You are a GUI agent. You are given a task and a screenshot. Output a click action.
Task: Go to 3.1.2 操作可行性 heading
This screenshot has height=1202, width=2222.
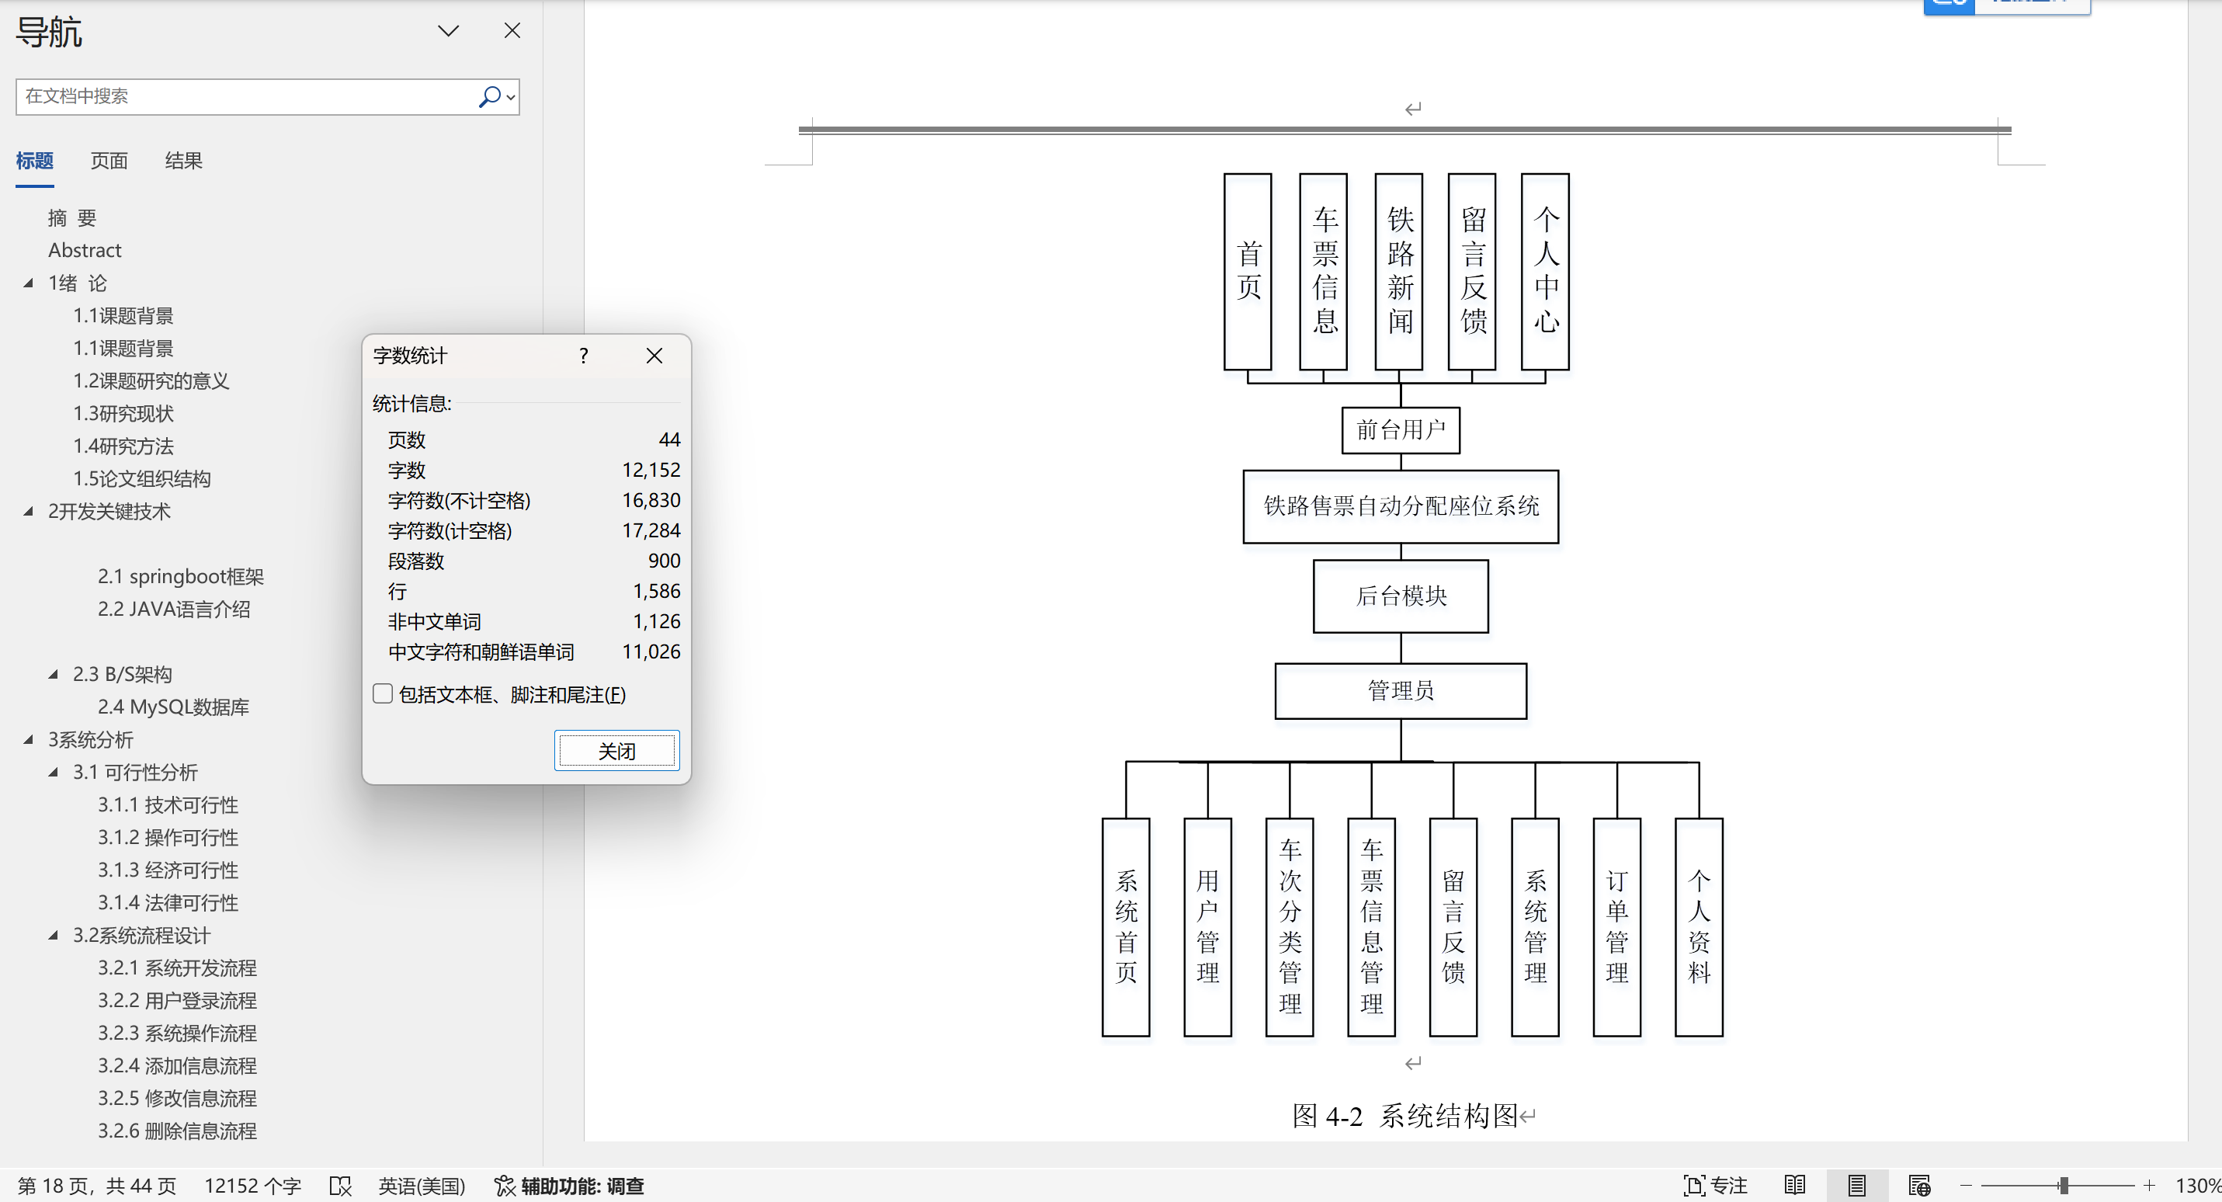pyautogui.click(x=168, y=838)
